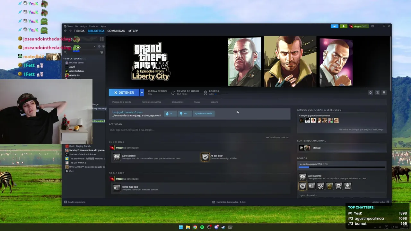Open the green notifications bell
The image size is (411, 231).
point(343,26)
